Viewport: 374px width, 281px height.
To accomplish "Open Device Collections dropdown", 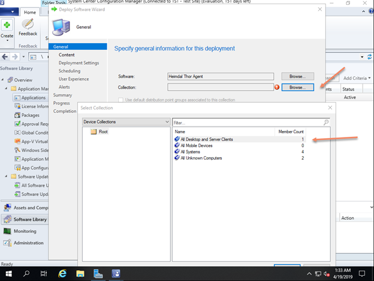I will coord(126,122).
